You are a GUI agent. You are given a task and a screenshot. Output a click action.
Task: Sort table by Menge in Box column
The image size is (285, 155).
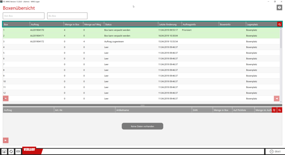[73, 25]
